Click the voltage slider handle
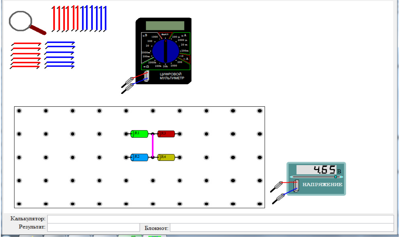The height and width of the screenshot is (237, 400). (x=336, y=177)
